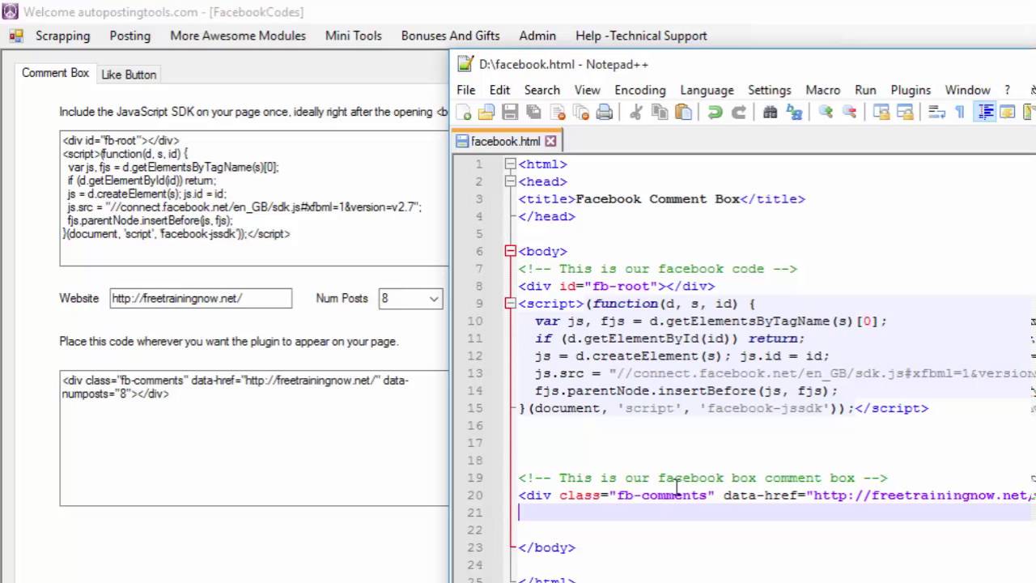
Task: Click the Close All documents icon
Action: (x=581, y=113)
